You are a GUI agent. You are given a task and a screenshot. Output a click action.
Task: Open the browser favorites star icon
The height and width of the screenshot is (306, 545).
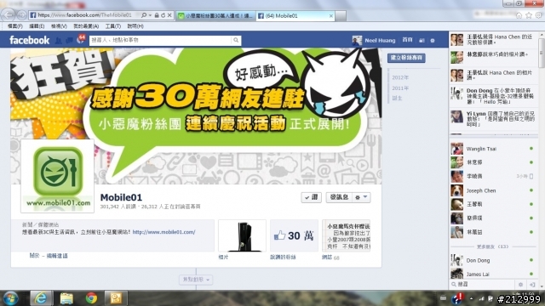click(529, 15)
